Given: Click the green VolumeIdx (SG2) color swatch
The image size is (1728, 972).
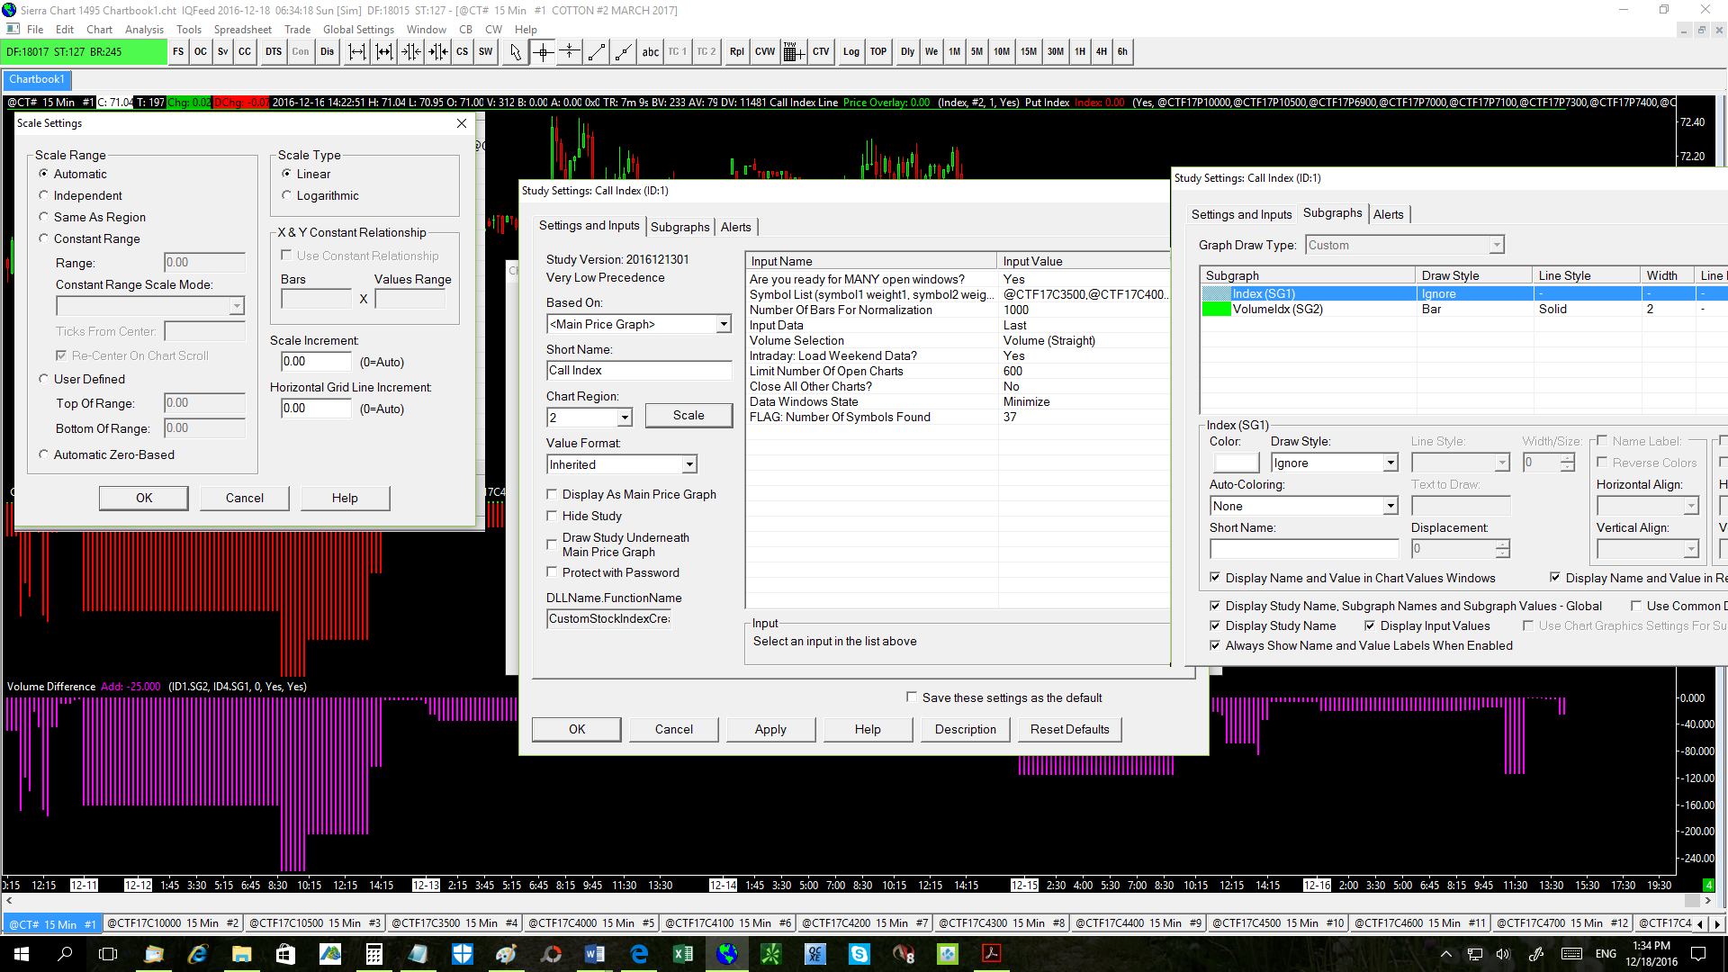Looking at the screenshot, I should point(1217,309).
